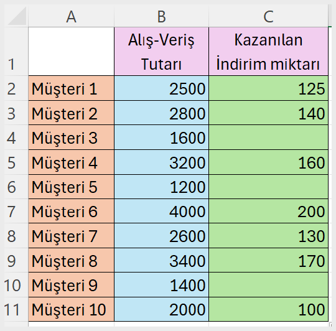This screenshot has height=331, width=336.
Task: Click the discount cell showing 125
Action: [268, 88]
